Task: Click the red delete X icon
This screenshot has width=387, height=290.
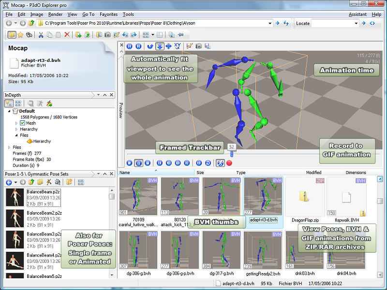Action: click(67, 35)
